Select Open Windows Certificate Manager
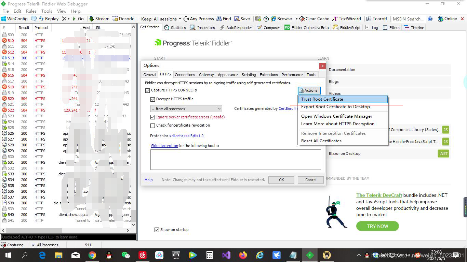 point(343,116)
